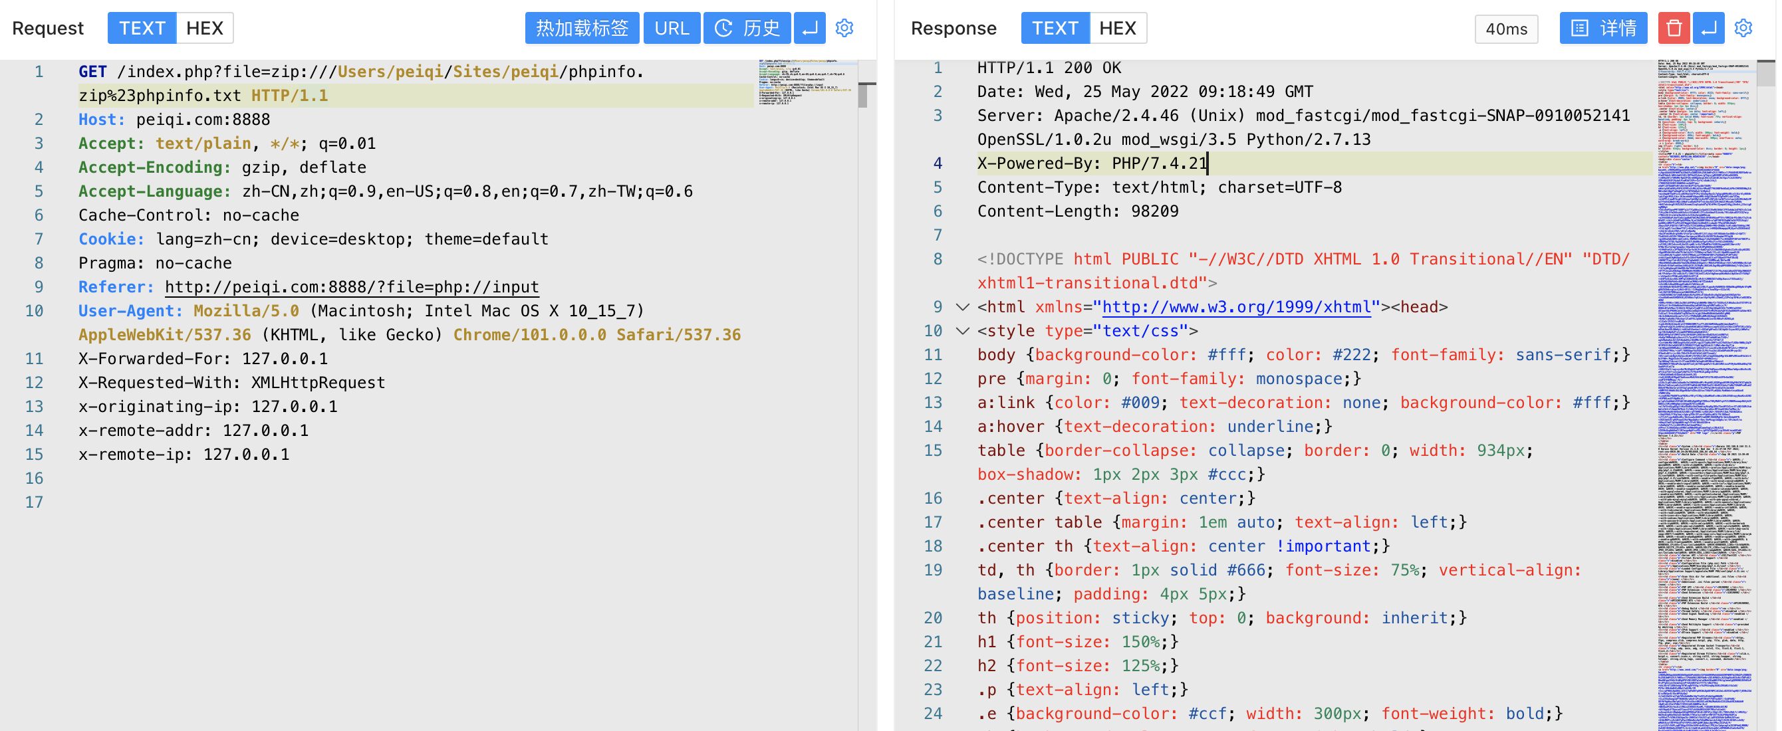Image resolution: width=1782 pixels, height=731 pixels.
Task: Click the Cache-Control: no-cache line
Action: [x=189, y=215]
